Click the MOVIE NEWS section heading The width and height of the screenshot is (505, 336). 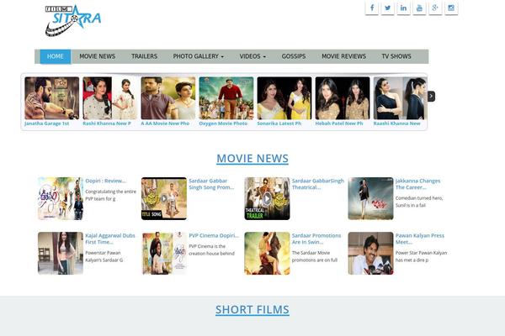tap(252, 159)
